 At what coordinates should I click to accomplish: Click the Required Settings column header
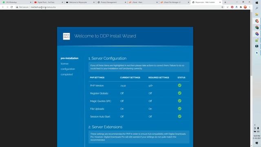tap(159, 78)
